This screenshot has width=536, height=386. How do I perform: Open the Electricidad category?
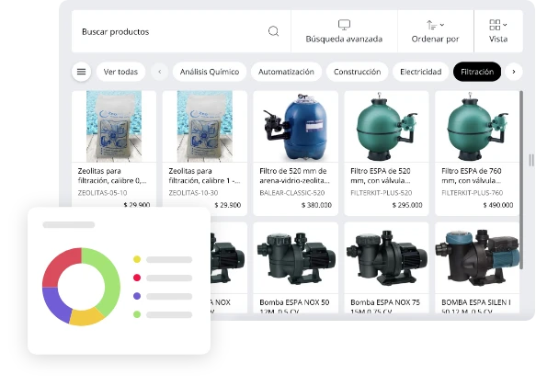coord(421,72)
